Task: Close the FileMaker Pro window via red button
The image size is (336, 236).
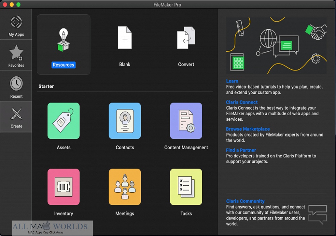Action: coord(5,4)
